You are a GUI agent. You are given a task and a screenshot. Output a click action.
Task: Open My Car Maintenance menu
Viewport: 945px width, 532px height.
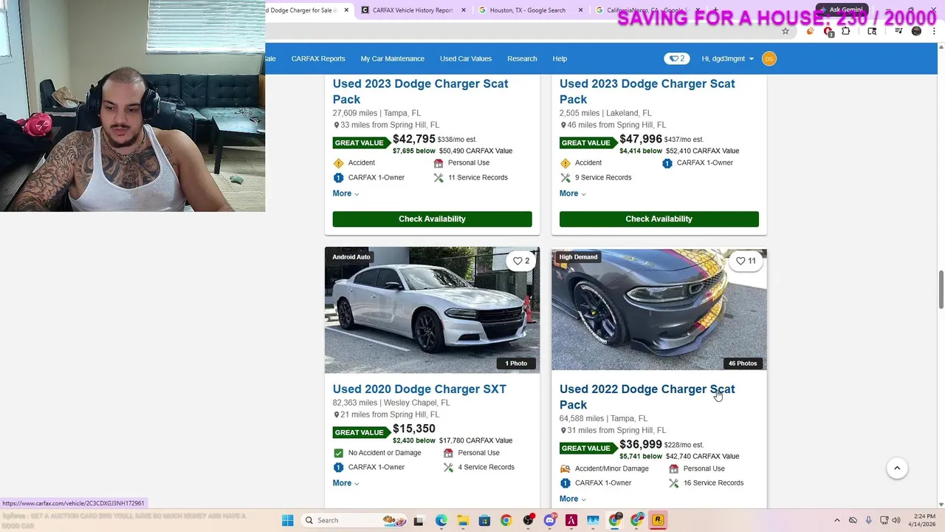(392, 58)
